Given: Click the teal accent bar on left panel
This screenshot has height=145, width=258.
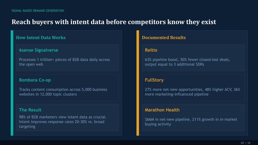Looking at the screenshot, I should tap(12, 83).
